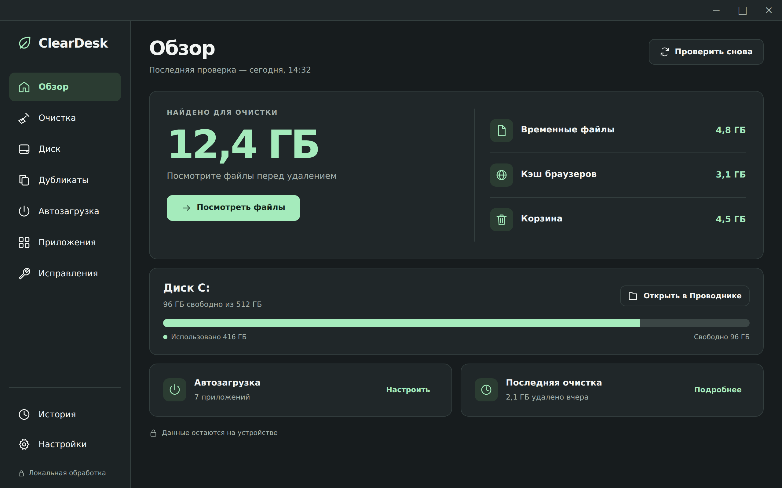
Task: Open История in the sidebar
Action: (65, 414)
